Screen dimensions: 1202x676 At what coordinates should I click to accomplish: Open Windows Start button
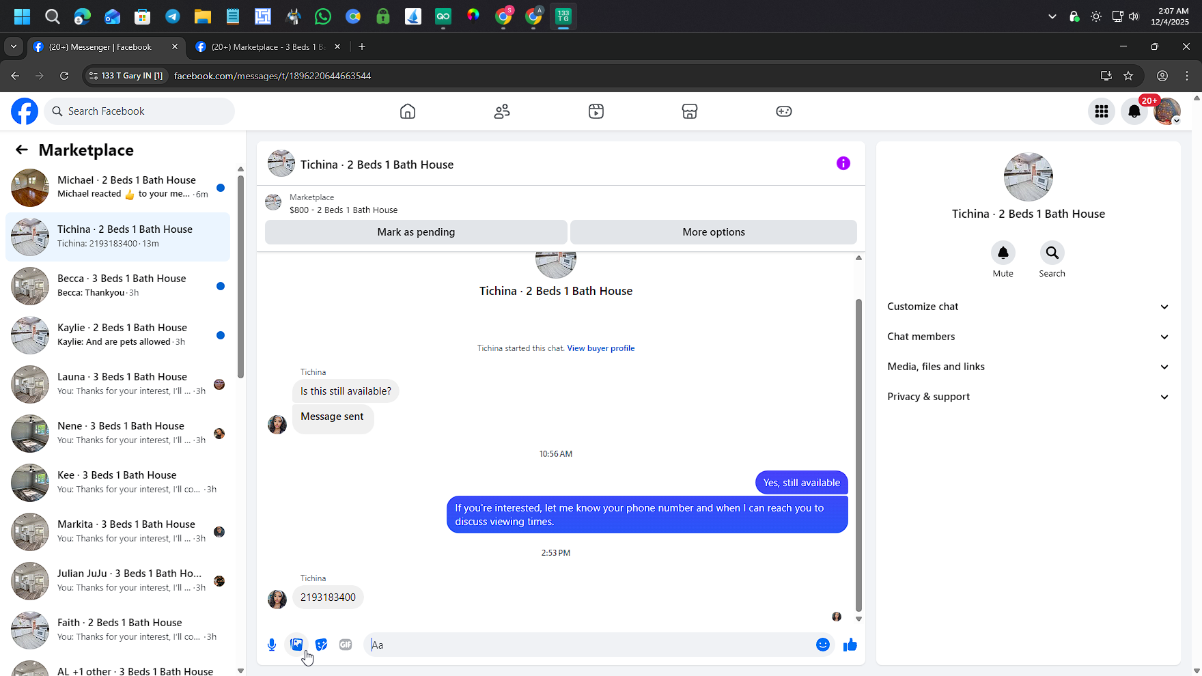[x=22, y=16]
